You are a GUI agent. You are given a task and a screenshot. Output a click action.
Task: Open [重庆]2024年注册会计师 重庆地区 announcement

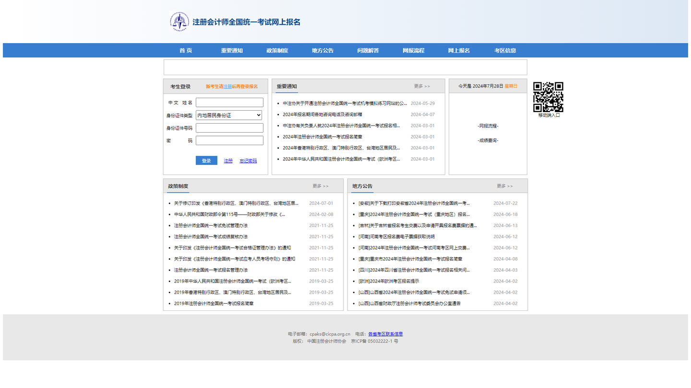[x=414, y=214]
